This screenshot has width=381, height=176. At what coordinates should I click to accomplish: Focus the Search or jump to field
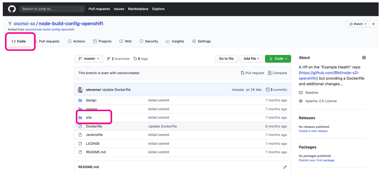52,9
